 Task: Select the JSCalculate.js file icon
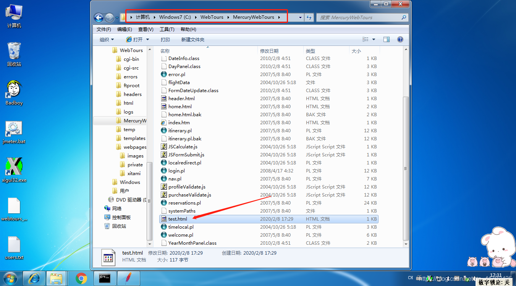tap(164, 146)
